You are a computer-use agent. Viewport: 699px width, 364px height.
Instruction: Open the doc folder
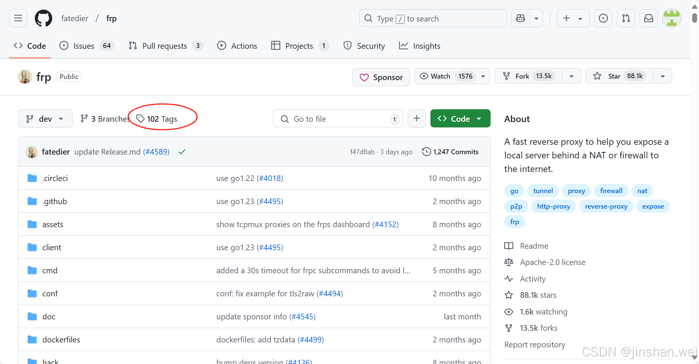tap(49, 316)
